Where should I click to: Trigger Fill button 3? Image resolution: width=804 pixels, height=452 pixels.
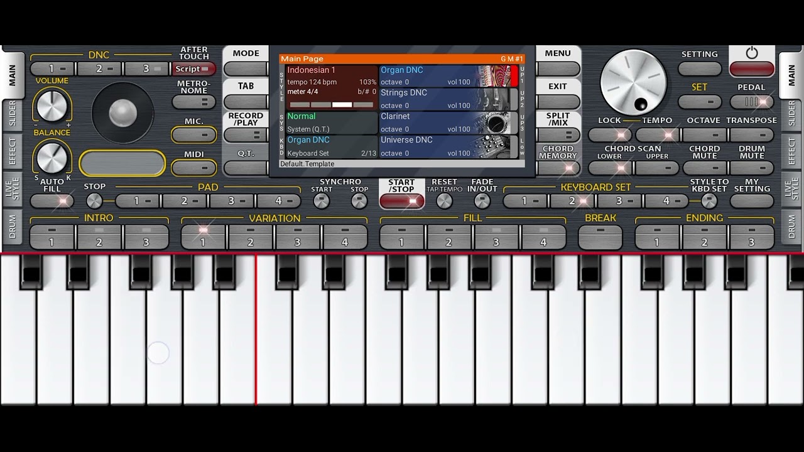point(496,237)
